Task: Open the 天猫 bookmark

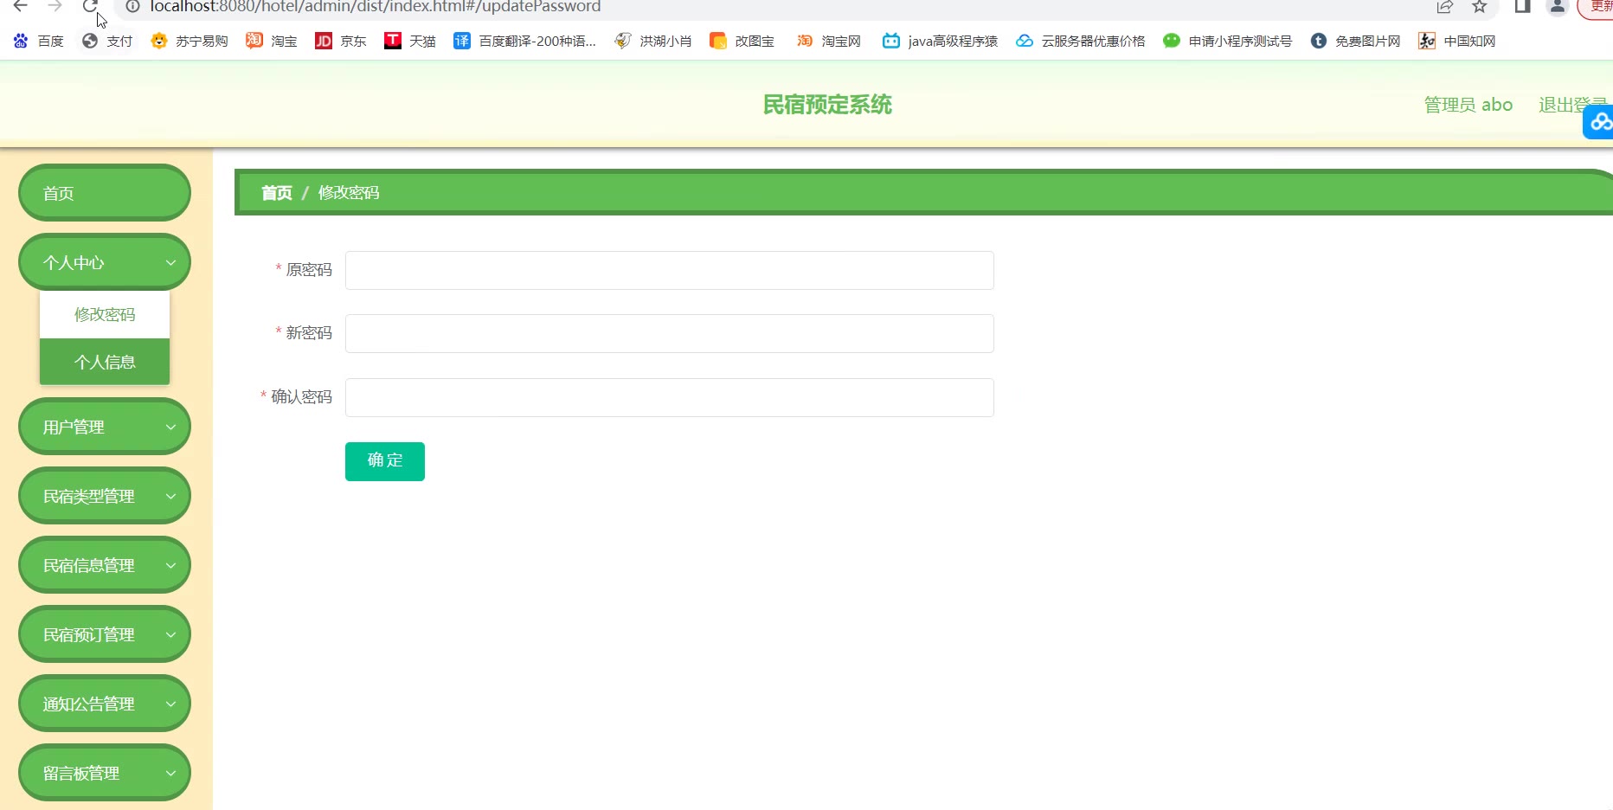Action: (410, 41)
